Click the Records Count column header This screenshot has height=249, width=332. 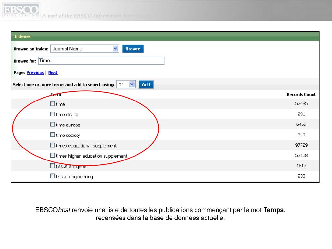click(x=301, y=94)
